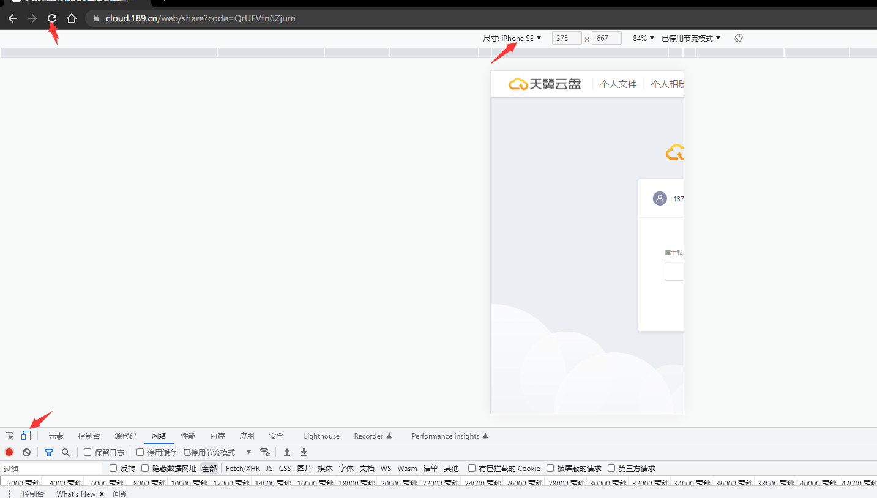877x498 pixels.
Task: Switch to the 控制台 DevTools tab
Action: [x=89, y=435]
